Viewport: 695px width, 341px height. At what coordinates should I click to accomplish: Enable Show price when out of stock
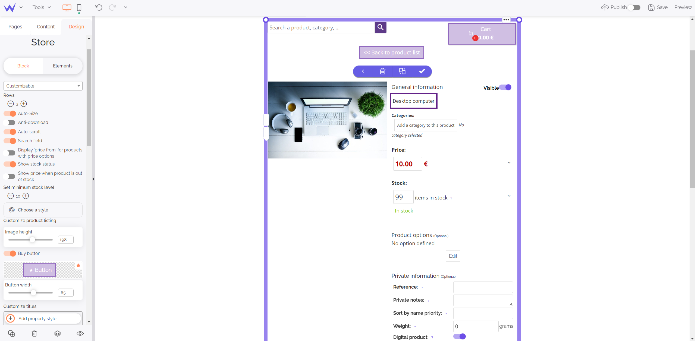pyautogui.click(x=10, y=176)
